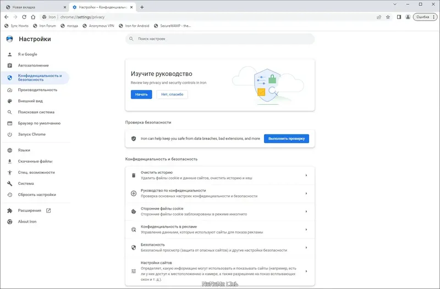The image size is (440, 289).
Task: Close the Настройки tab
Action: pyautogui.click(x=131, y=7)
